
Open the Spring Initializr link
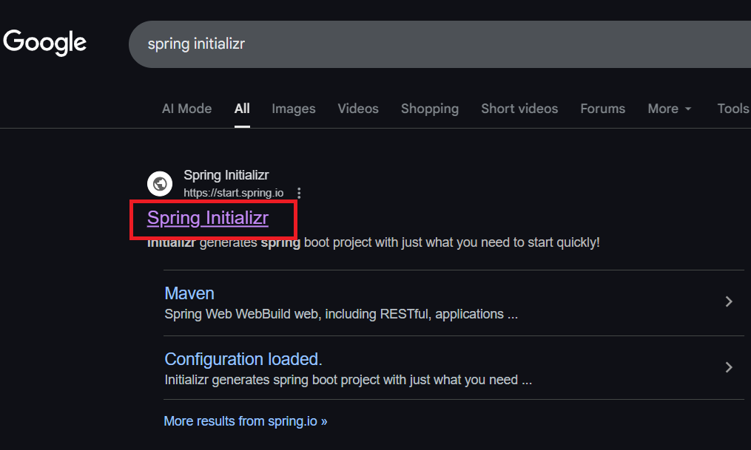coord(207,218)
